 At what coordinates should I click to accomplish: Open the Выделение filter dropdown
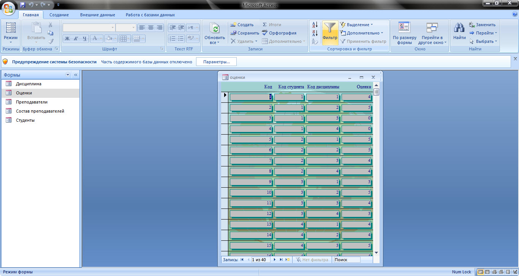(x=356, y=25)
